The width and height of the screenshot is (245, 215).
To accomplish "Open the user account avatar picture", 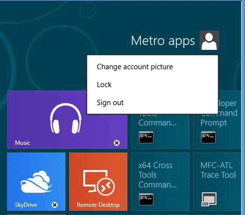I will (209, 40).
